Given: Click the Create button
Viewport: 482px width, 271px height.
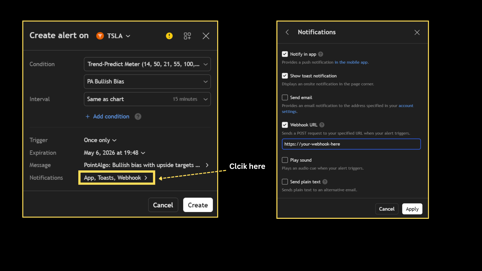Looking at the screenshot, I should point(198,205).
